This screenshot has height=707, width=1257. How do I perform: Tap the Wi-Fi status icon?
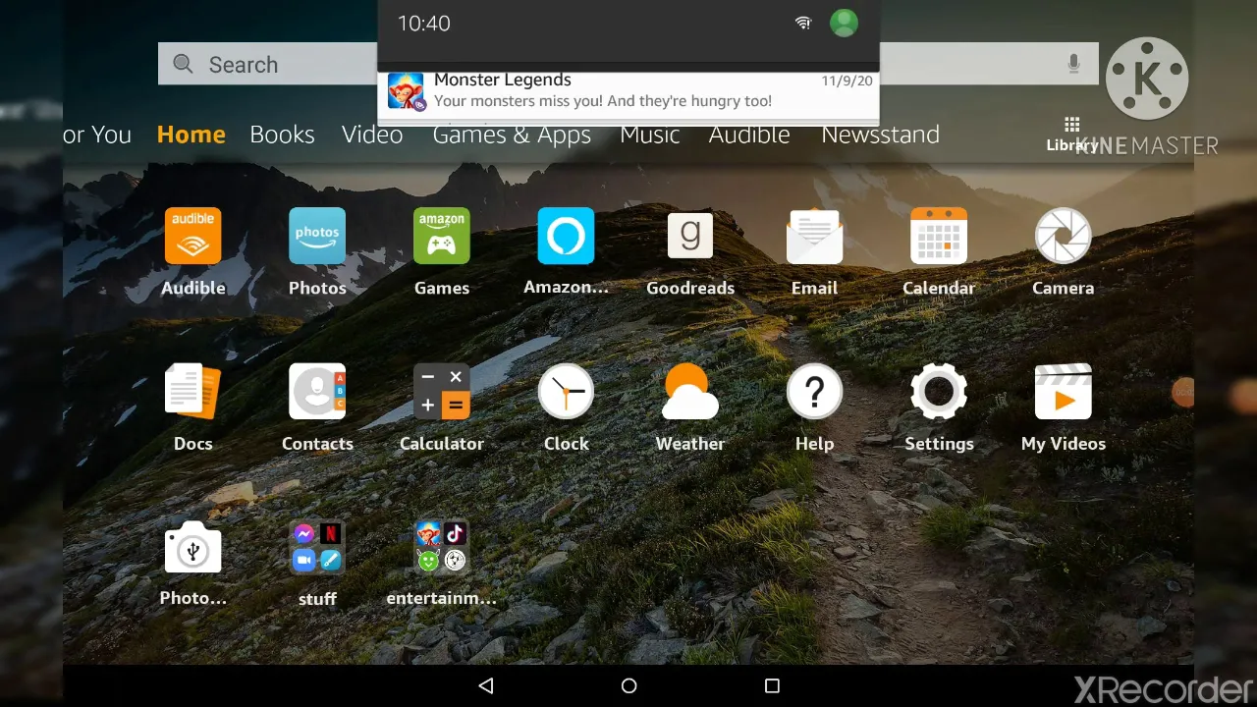tap(803, 24)
